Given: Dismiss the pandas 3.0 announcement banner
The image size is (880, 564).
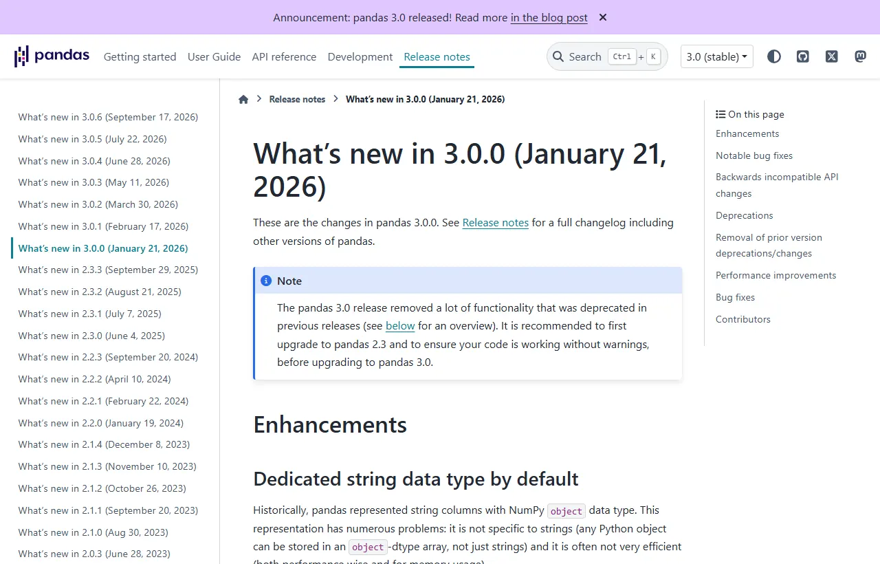Looking at the screenshot, I should click(x=603, y=17).
